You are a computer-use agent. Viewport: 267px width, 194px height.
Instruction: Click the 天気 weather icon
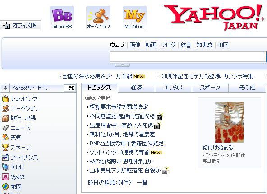(5, 138)
